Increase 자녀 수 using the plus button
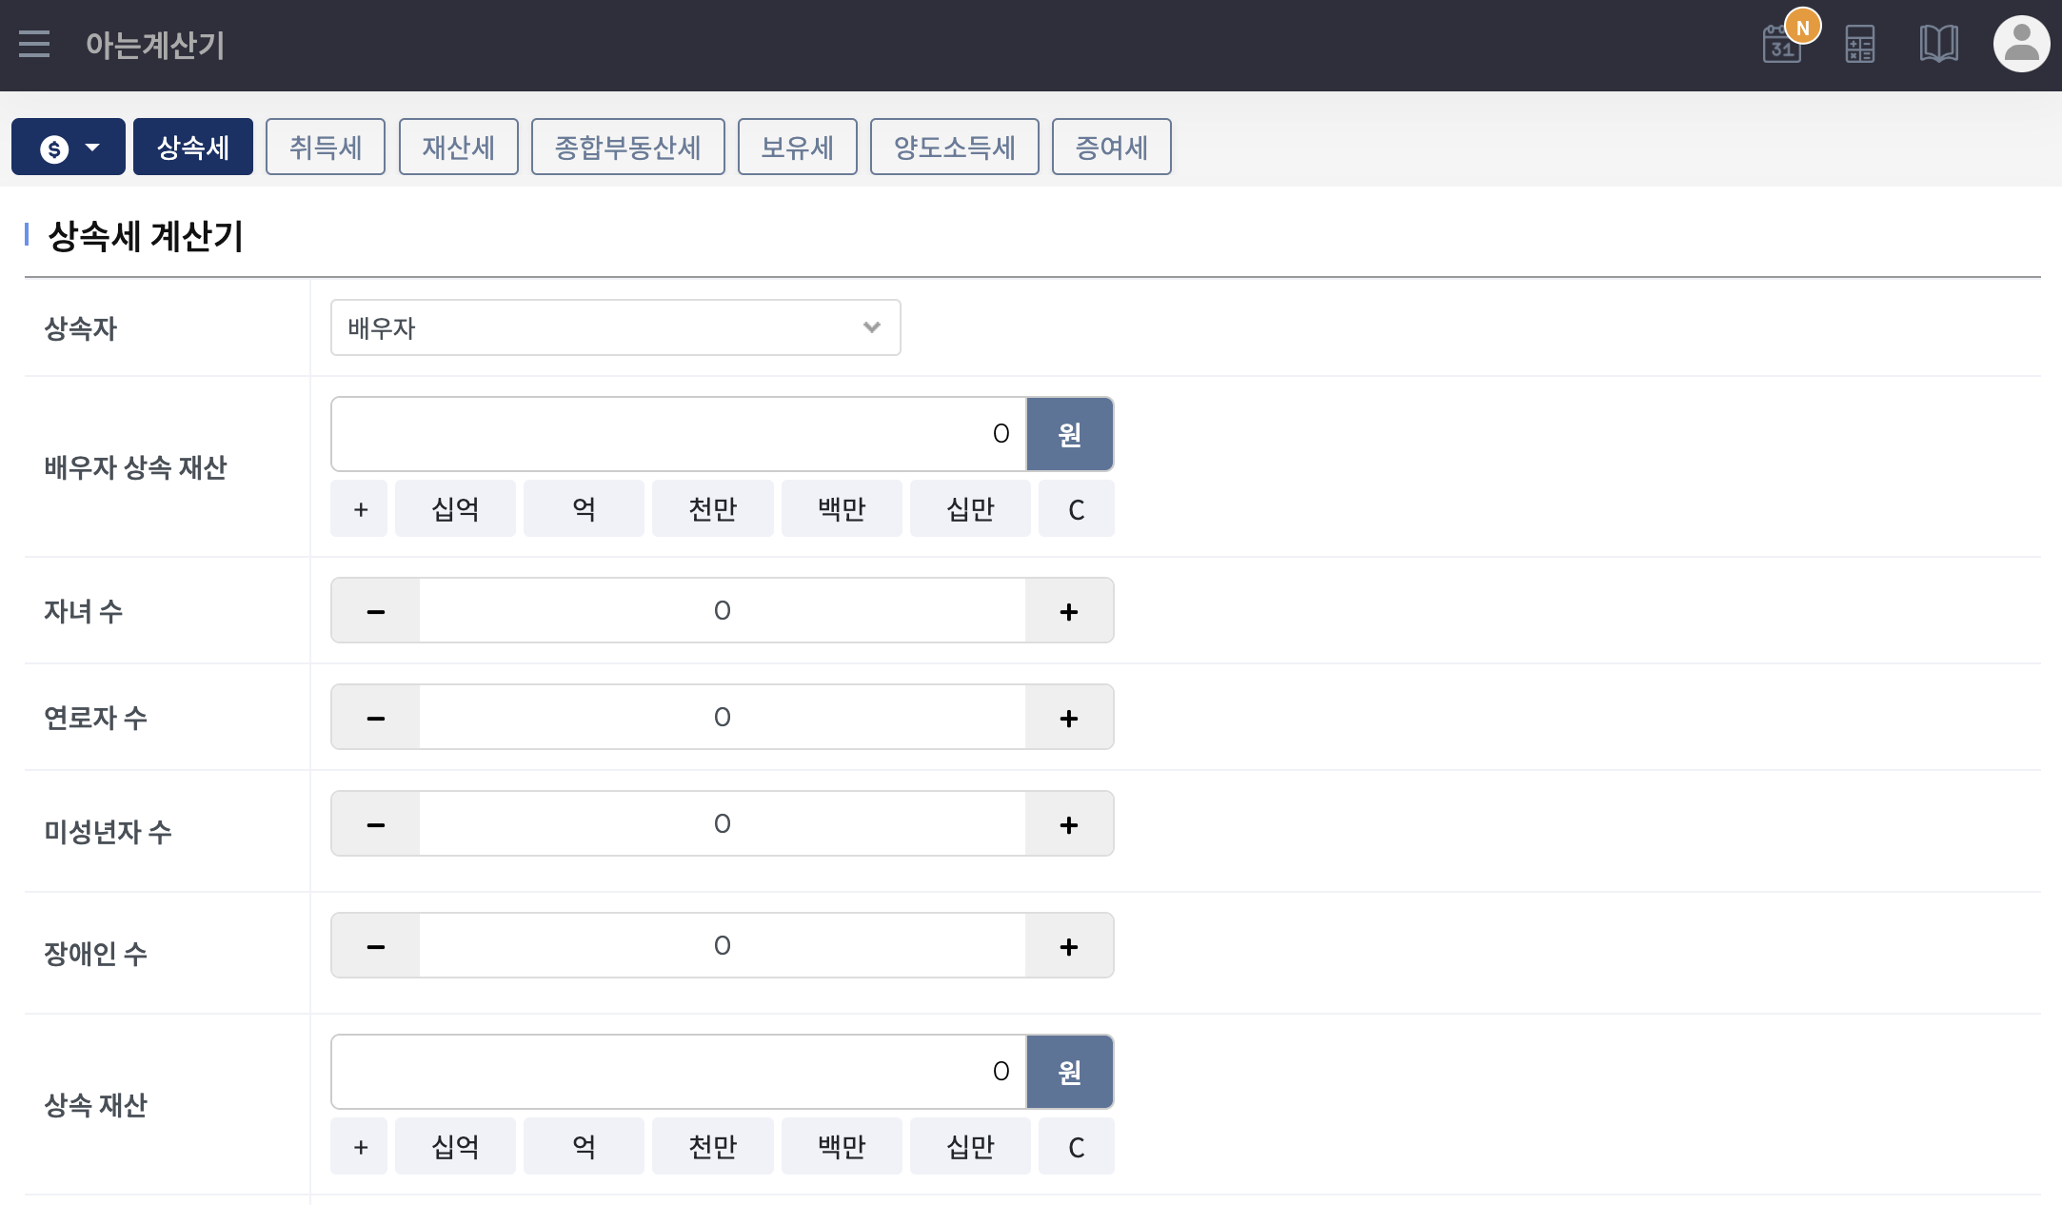The height and width of the screenshot is (1205, 2062). 1069,610
